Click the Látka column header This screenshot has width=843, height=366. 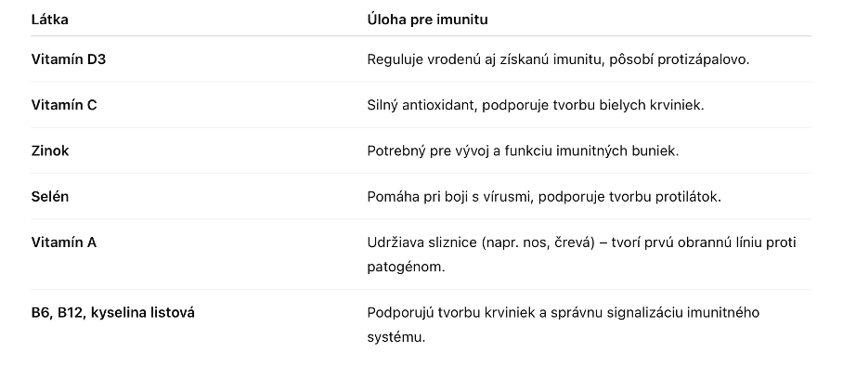pos(49,20)
